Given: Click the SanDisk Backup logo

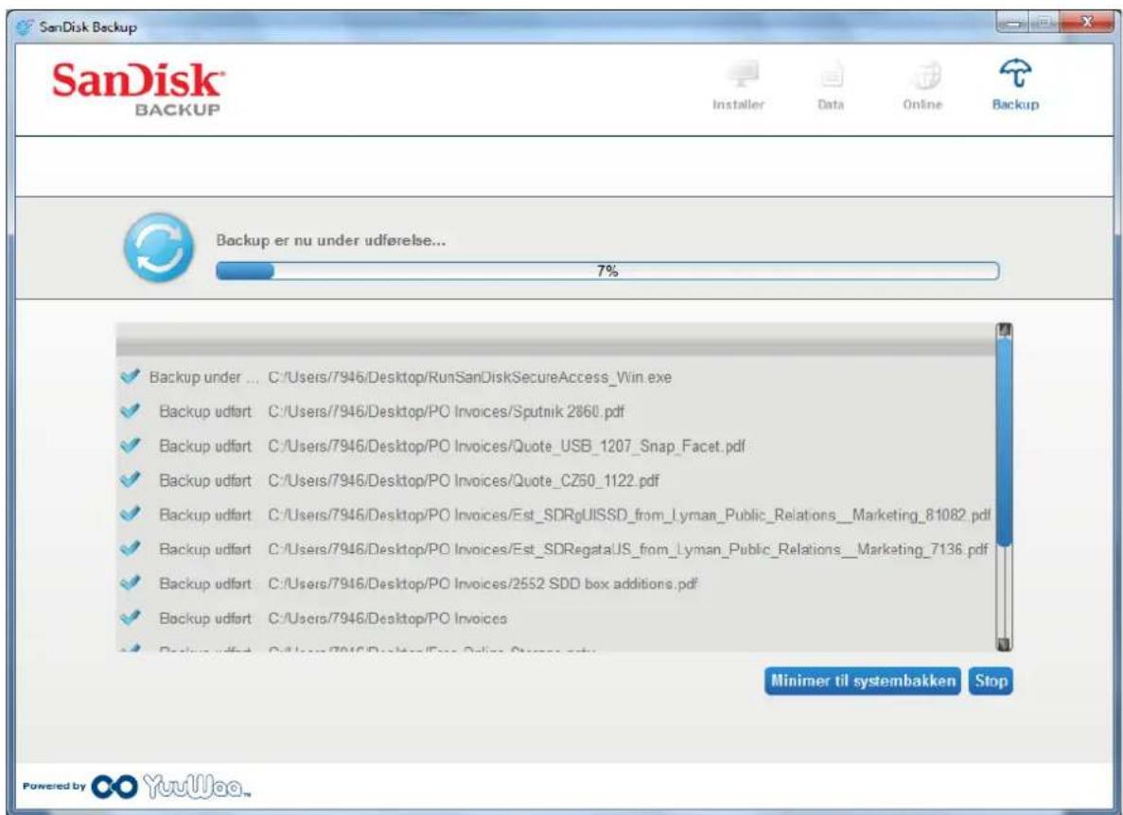Looking at the screenshot, I should 137,89.
